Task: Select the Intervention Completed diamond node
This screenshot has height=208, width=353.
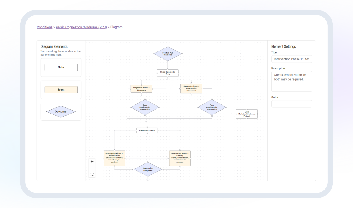Action: click(148, 169)
